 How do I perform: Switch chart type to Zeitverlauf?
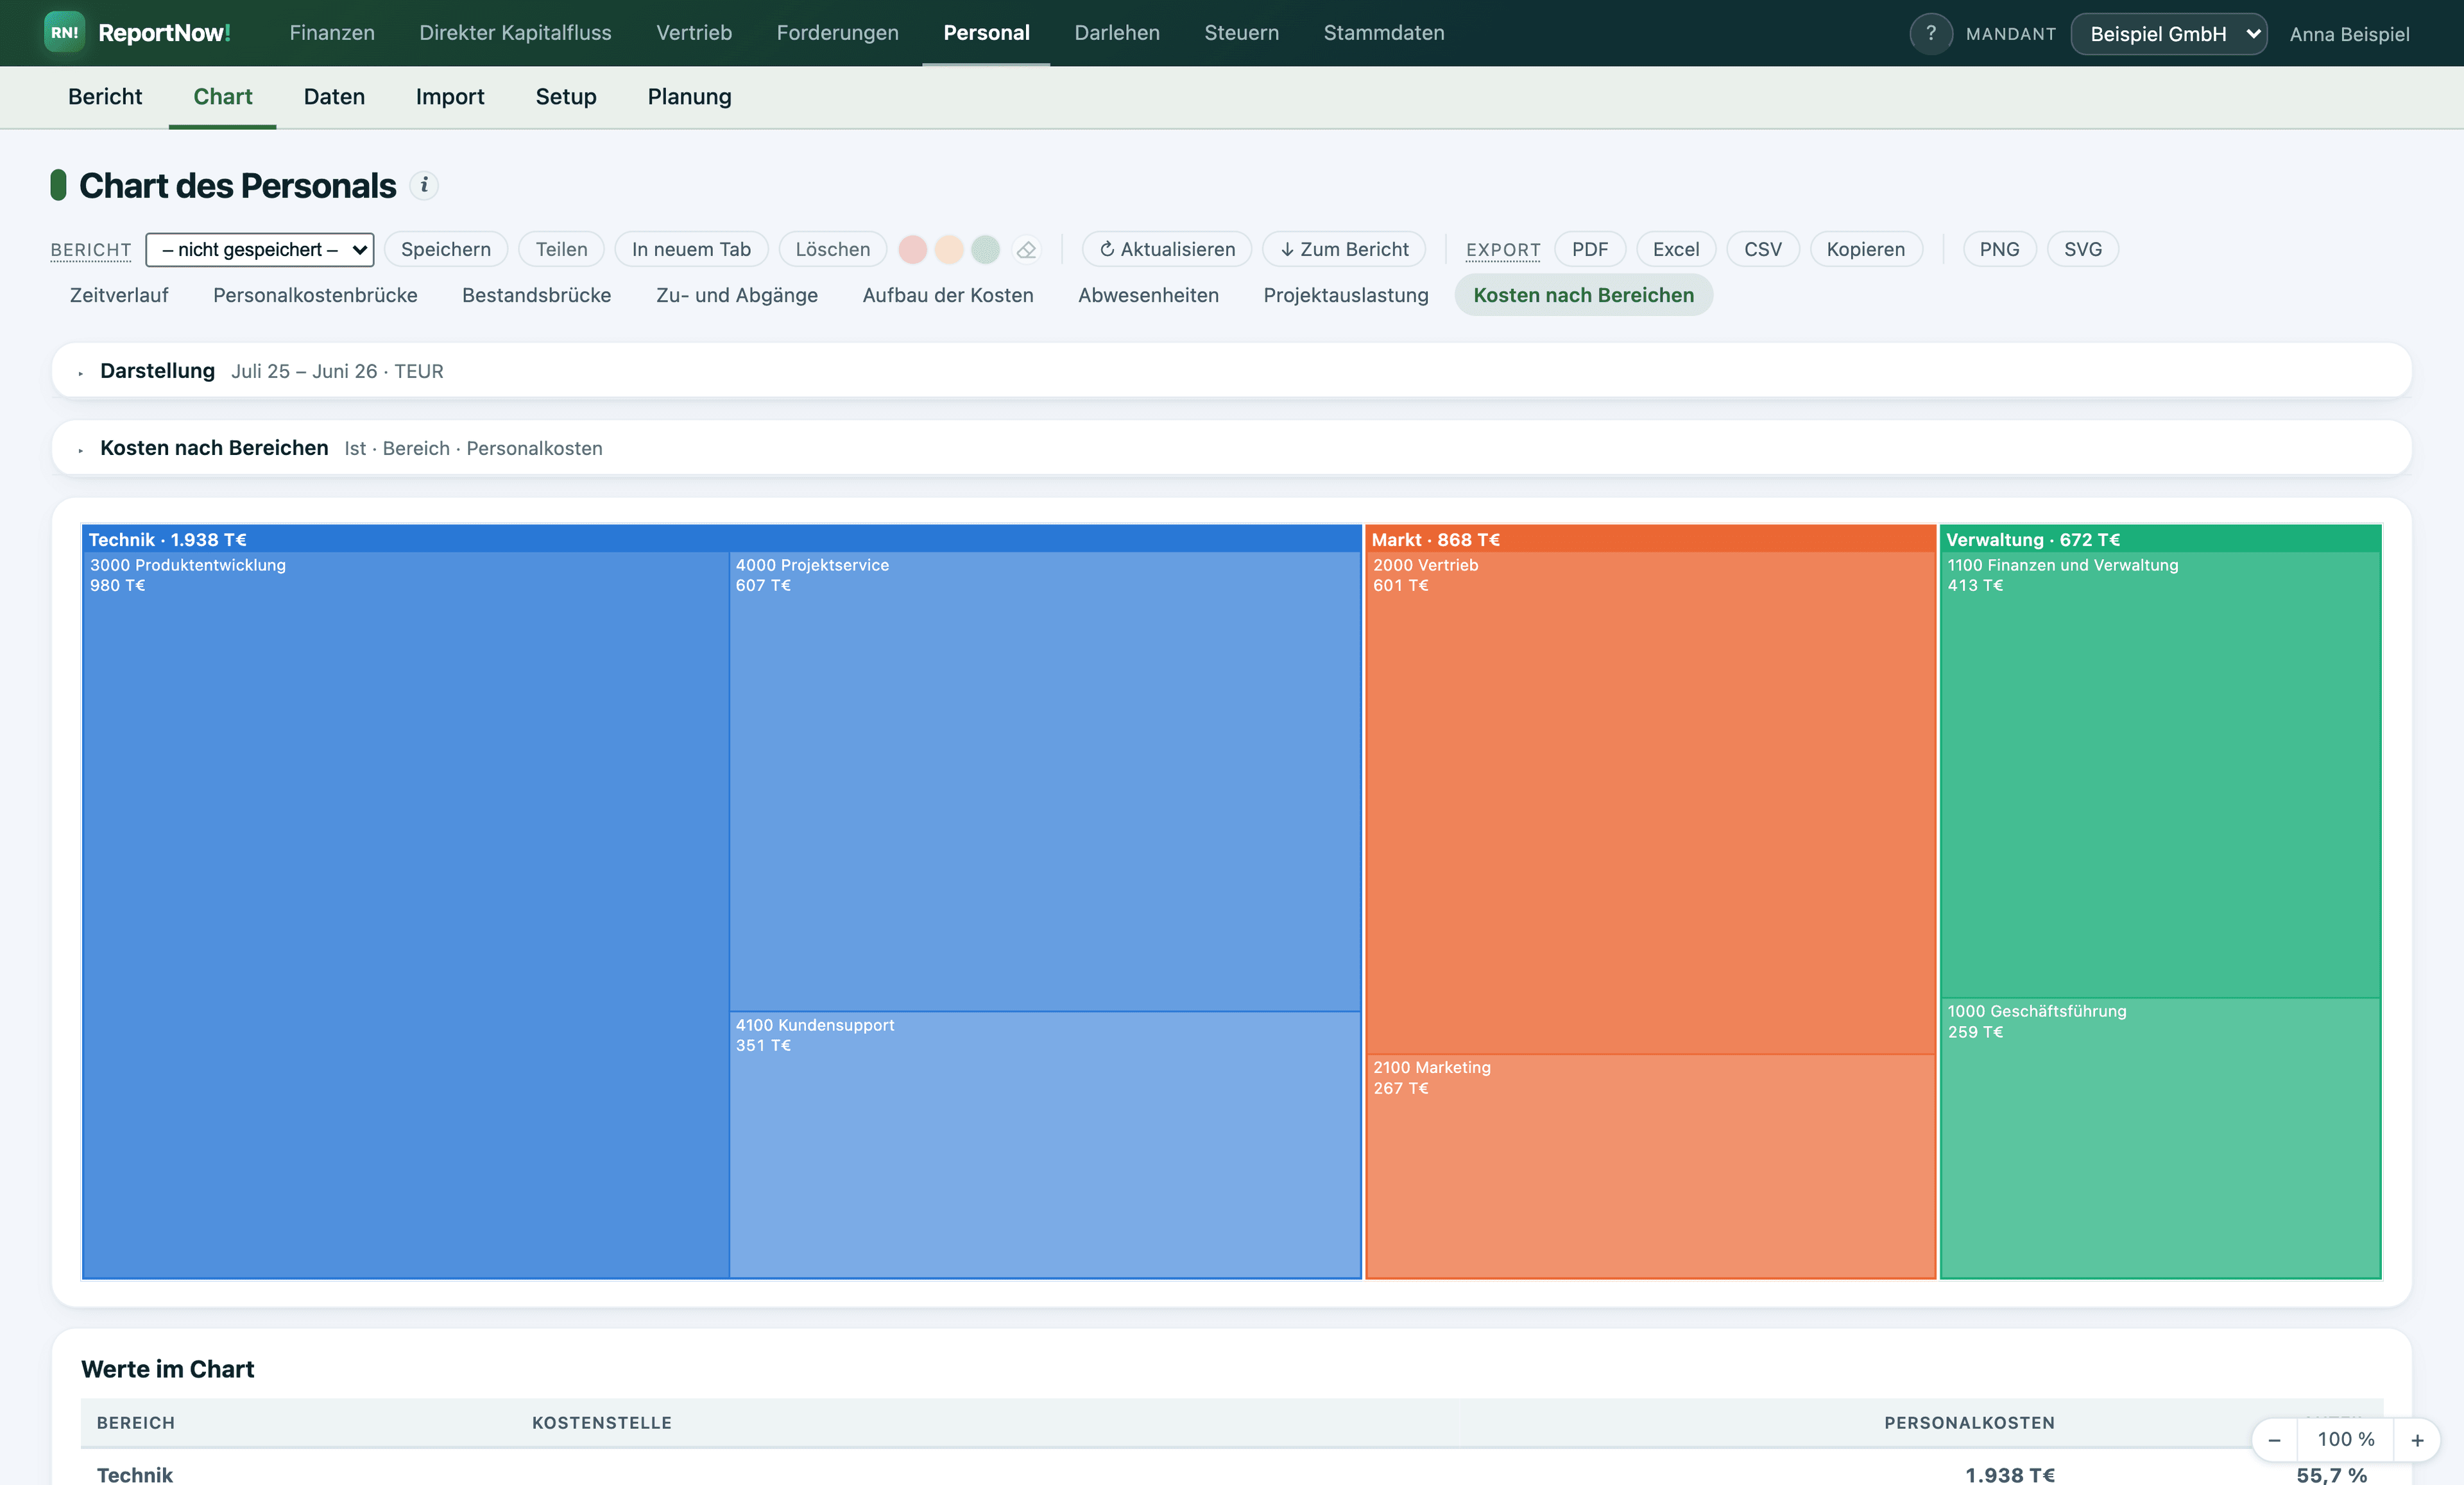point(119,295)
